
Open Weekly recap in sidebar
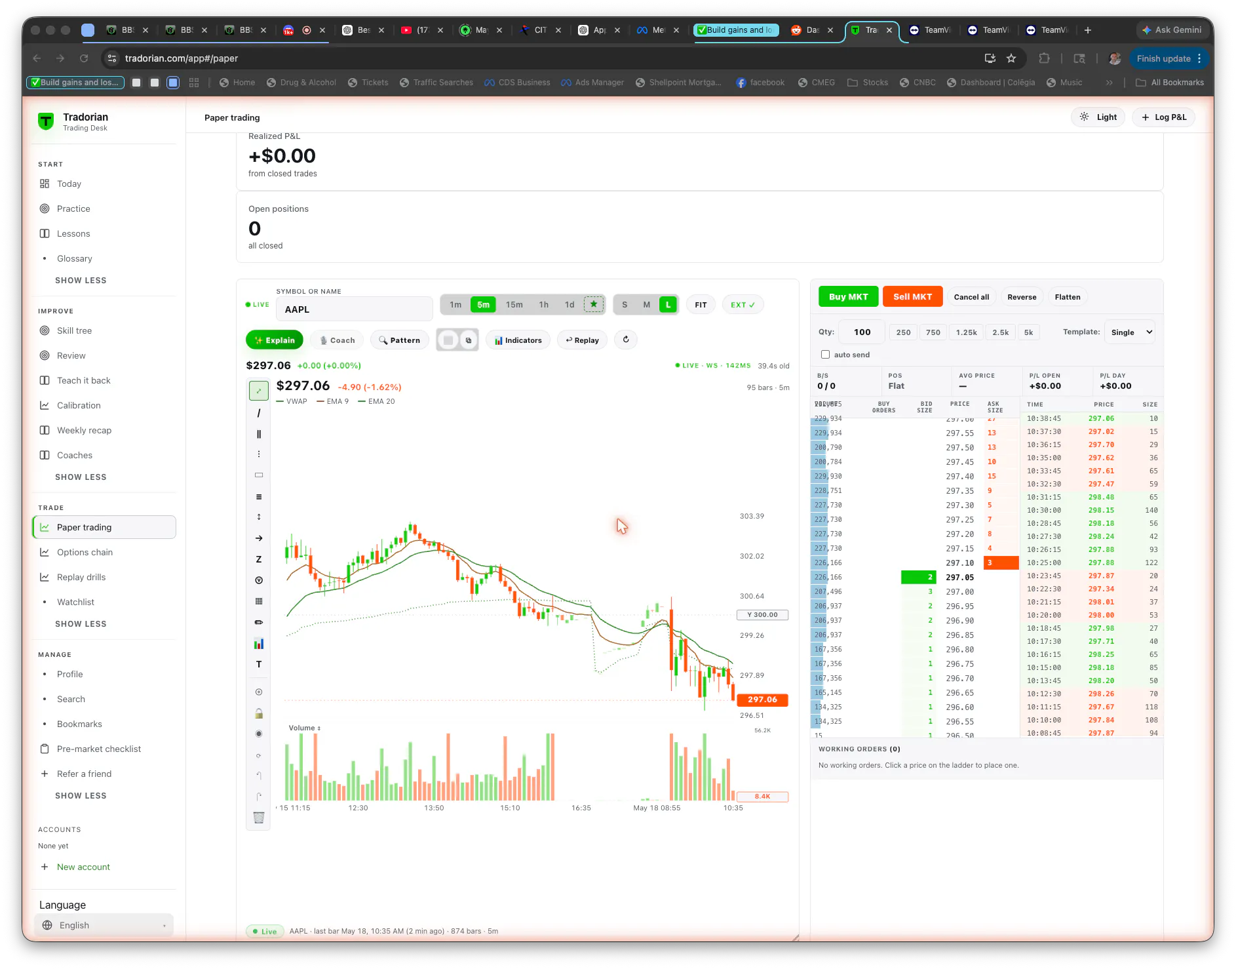click(104, 430)
